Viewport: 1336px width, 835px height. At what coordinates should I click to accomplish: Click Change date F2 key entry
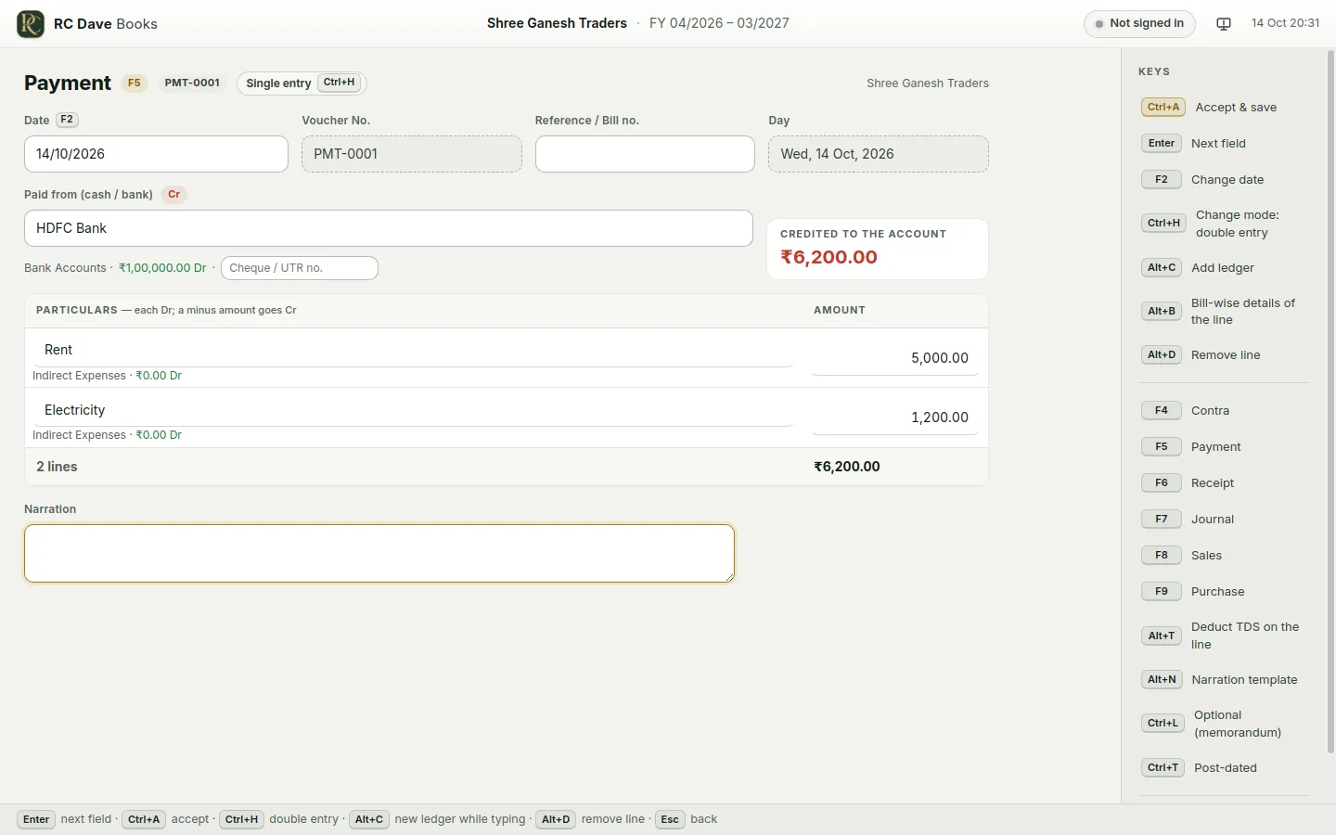[1224, 180]
